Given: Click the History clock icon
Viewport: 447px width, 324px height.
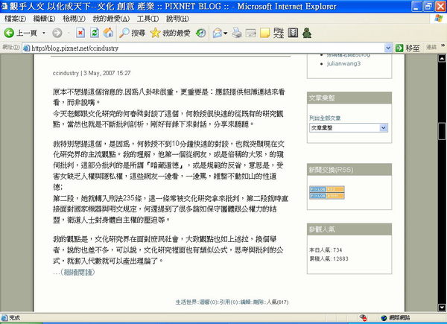Looking at the screenshot, I should point(200,33).
